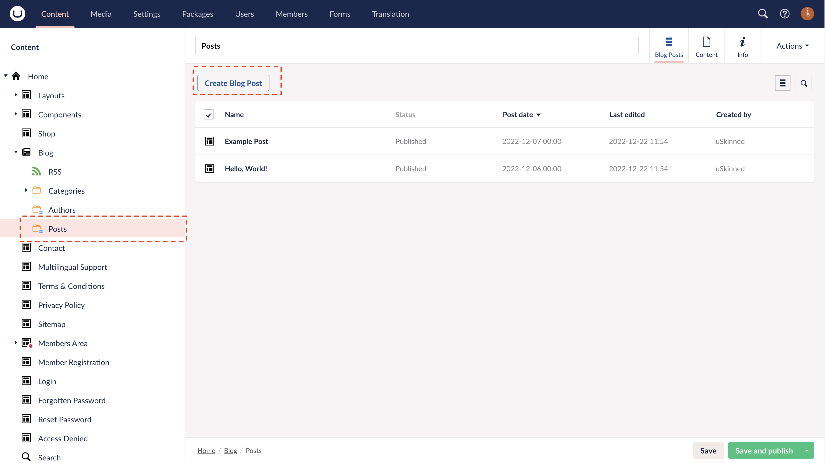Viewport: 825px width, 463px height.
Task: Open the Media section
Action: pyautogui.click(x=101, y=14)
